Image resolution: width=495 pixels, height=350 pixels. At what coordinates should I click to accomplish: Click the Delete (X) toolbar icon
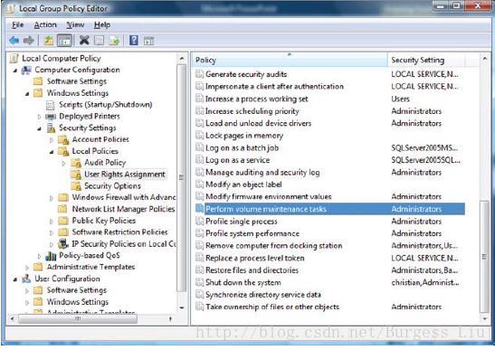[x=84, y=40]
